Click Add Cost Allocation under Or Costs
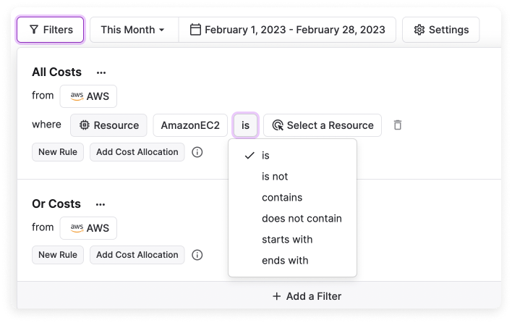 [x=137, y=255]
